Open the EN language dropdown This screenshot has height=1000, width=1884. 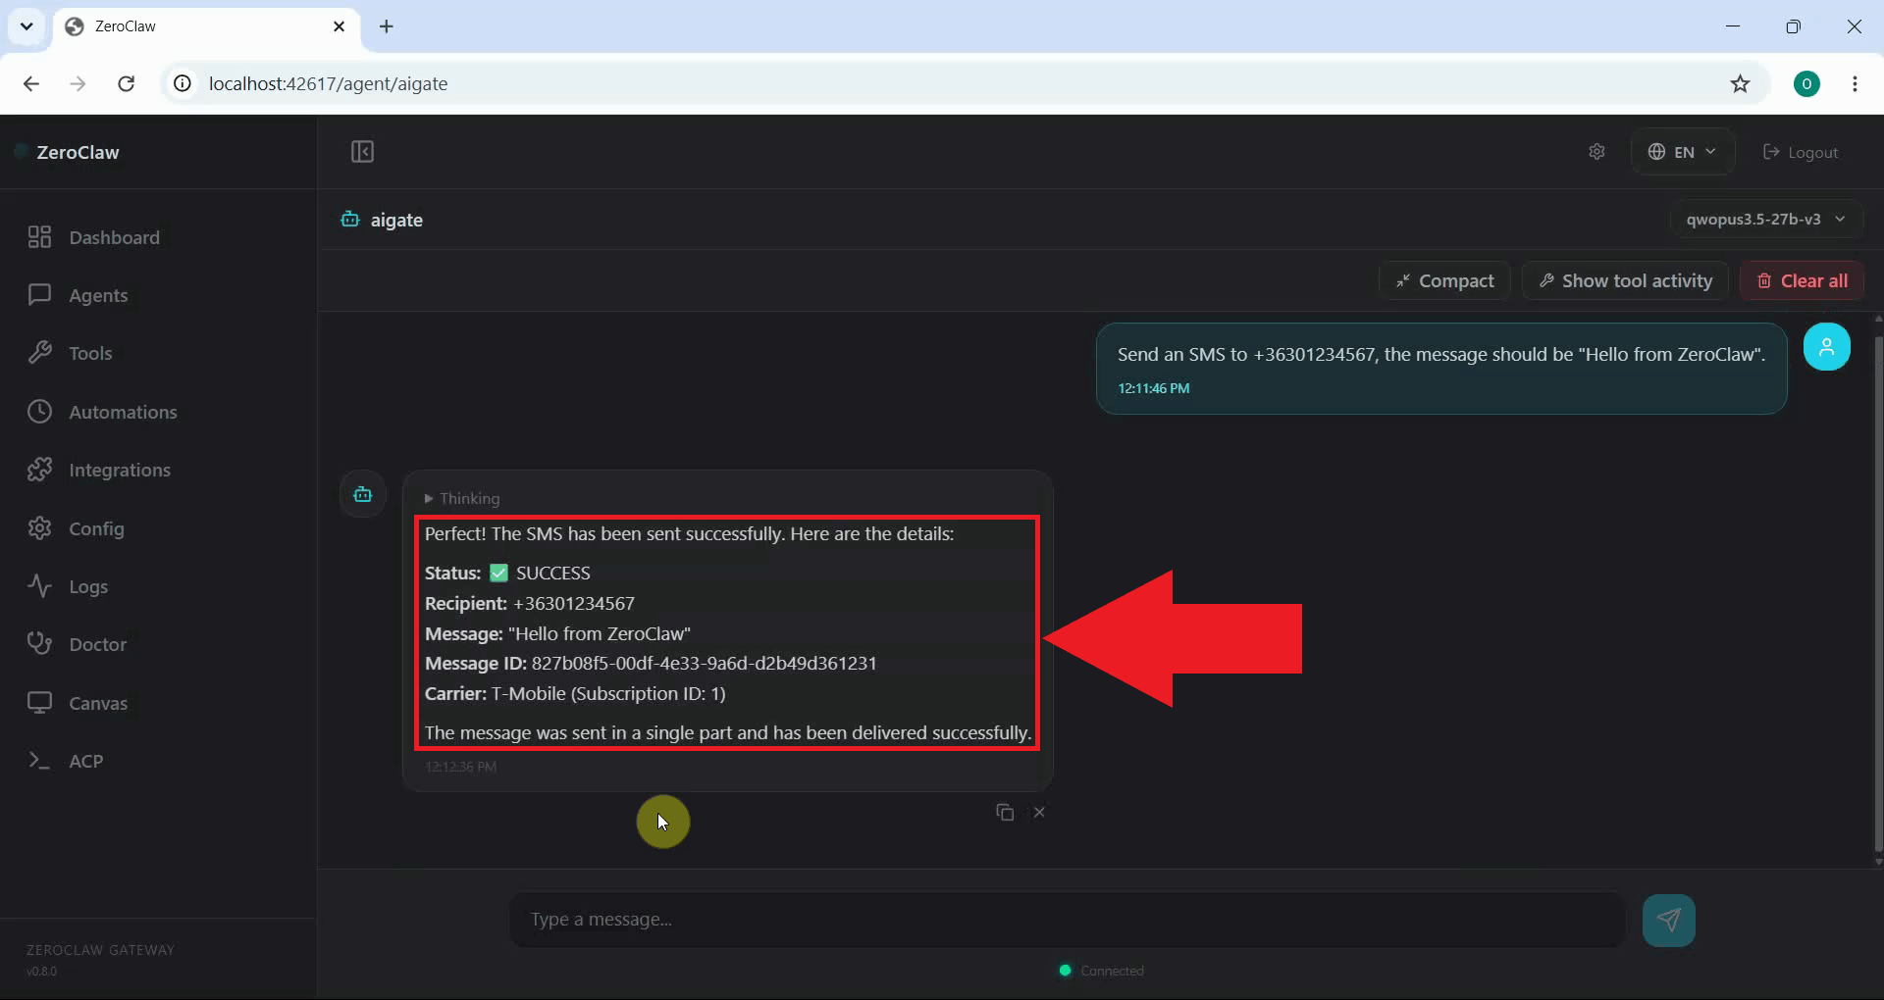[1683, 152]
